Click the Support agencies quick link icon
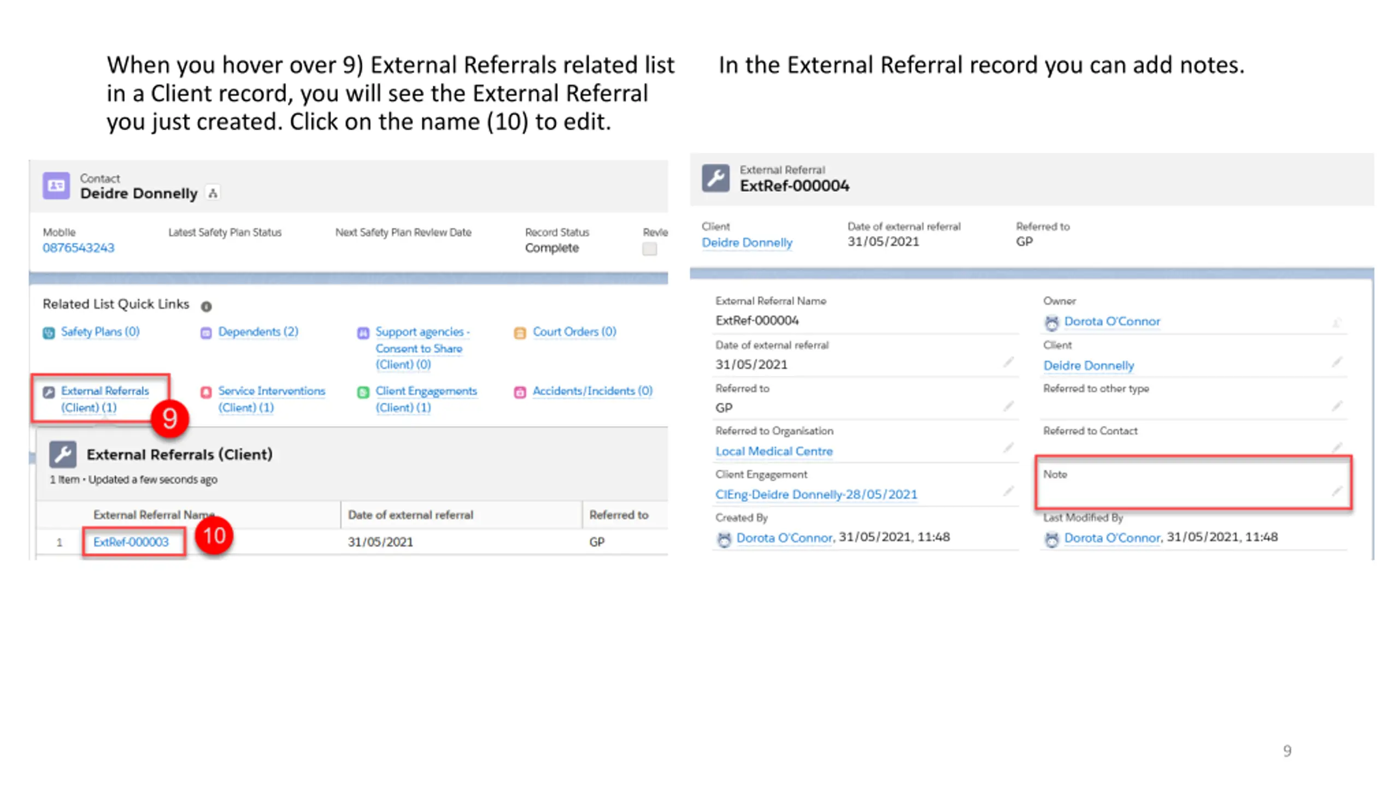This screenshot has height=787, width=1399. [x=363, y=333]
